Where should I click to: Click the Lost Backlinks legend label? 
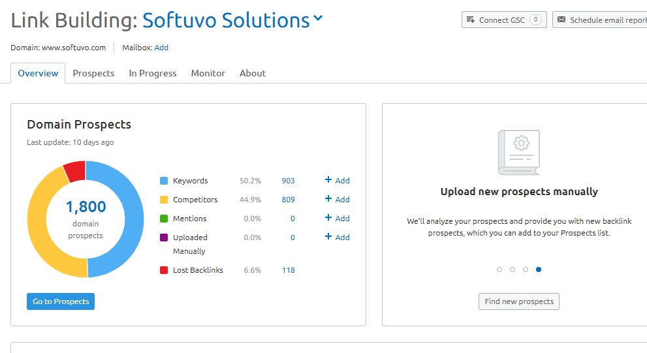(198, 270)
